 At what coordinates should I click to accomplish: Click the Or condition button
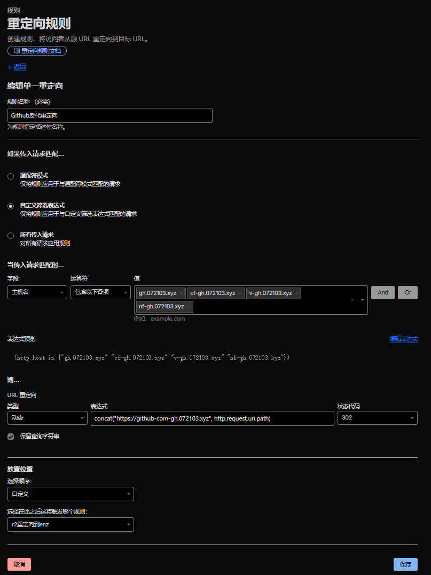coord(408,292)
